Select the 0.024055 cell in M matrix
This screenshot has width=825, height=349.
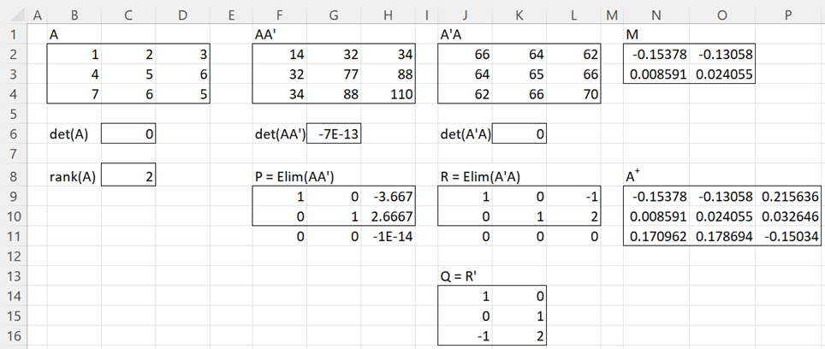[722, 74]
